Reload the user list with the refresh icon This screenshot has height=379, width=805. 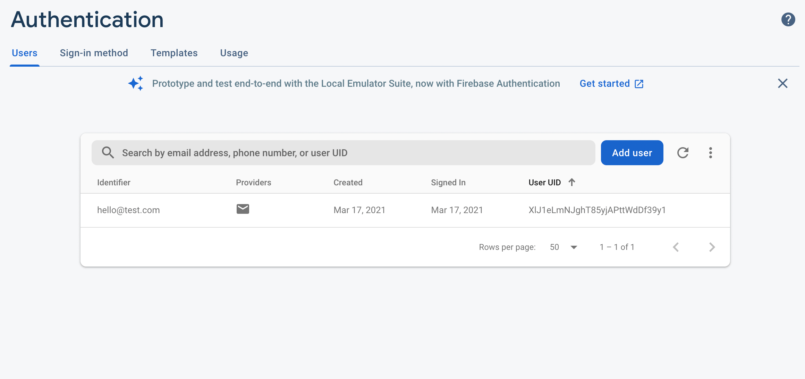[x=683, y=153]
